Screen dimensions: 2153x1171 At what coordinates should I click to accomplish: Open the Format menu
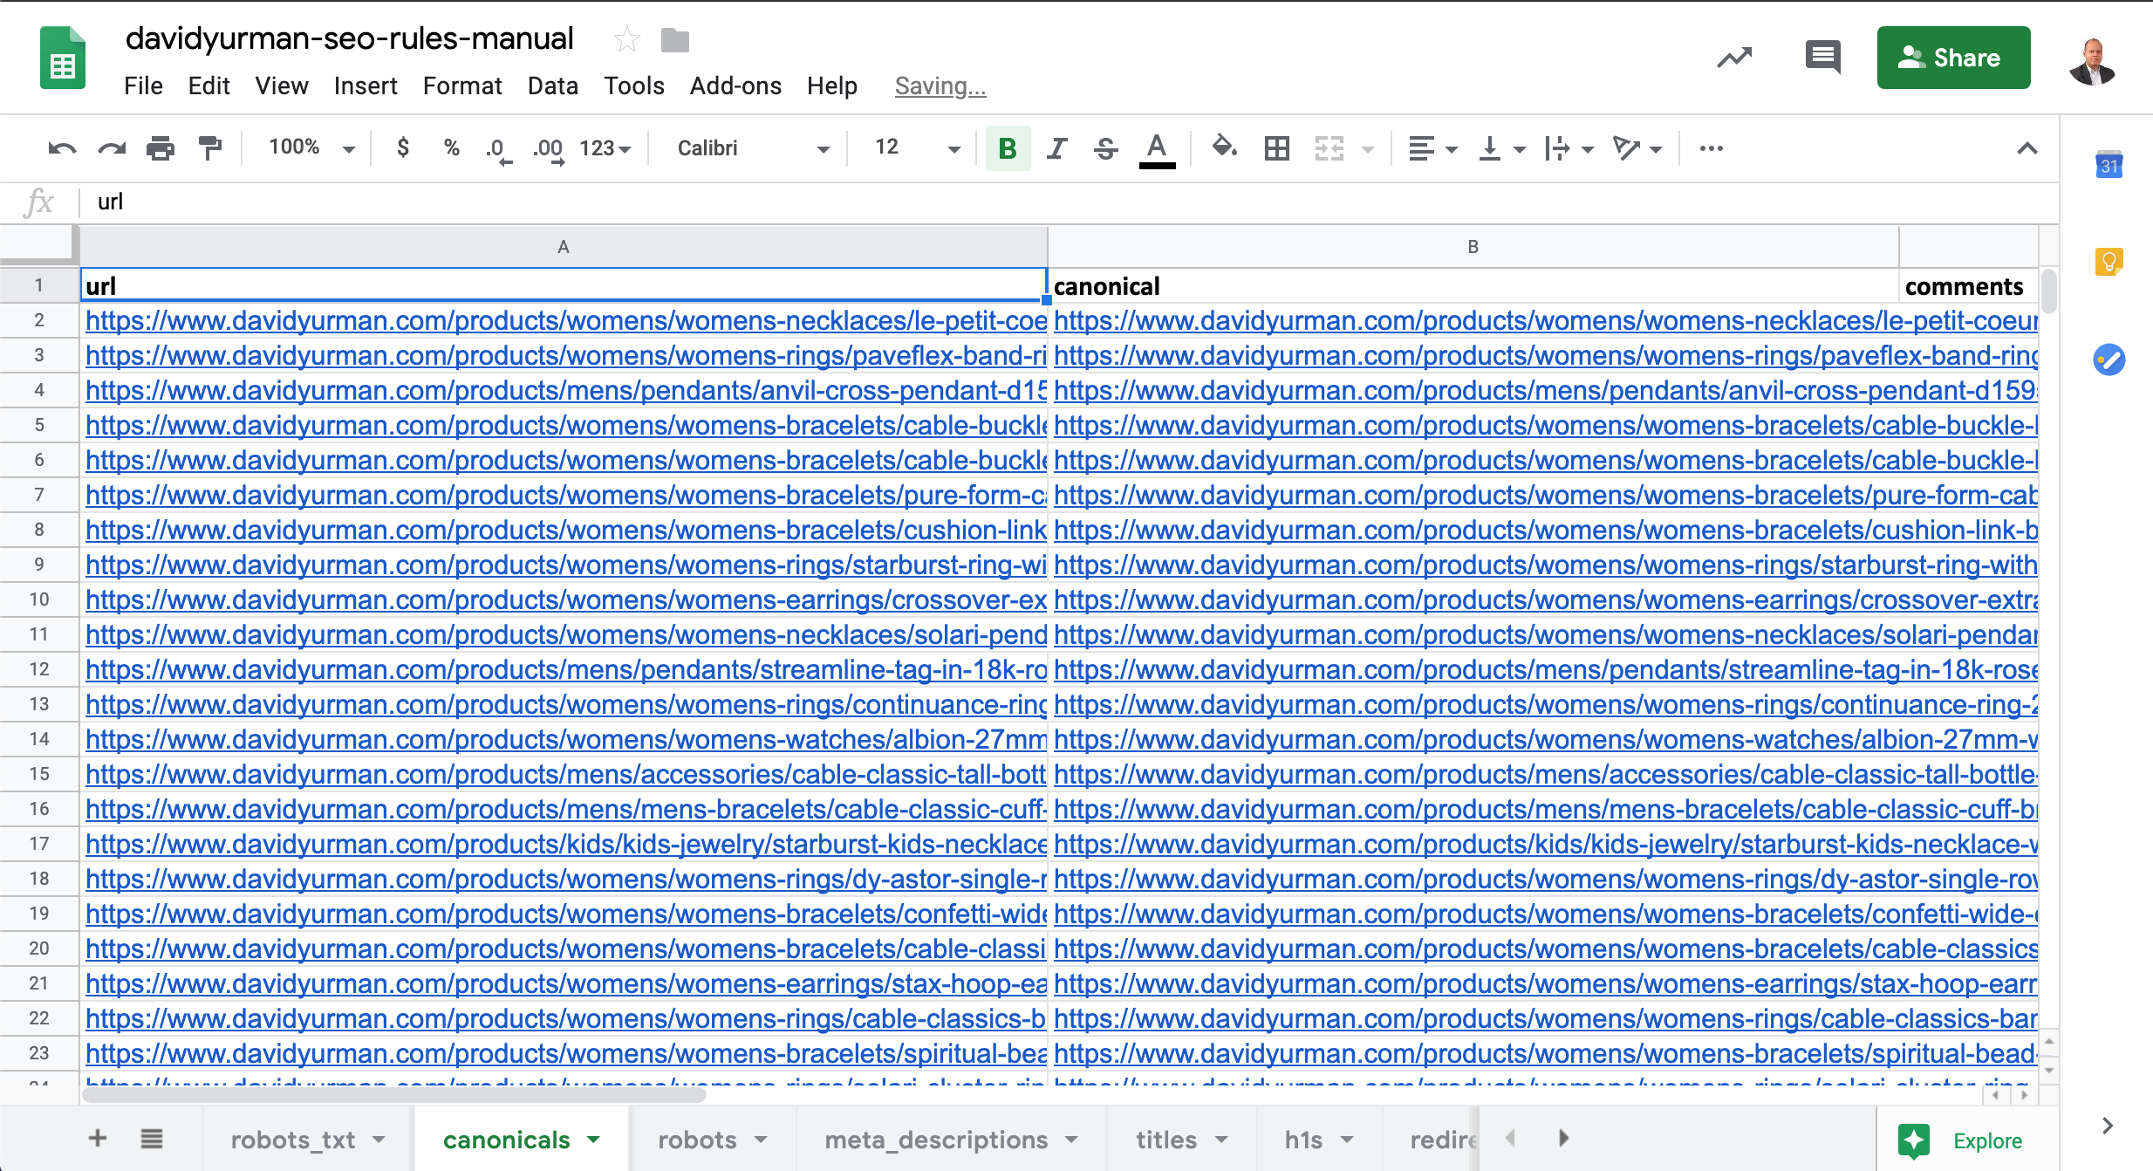[461, 86]
